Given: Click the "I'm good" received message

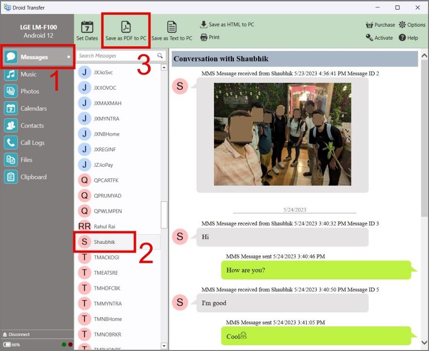Looking at the screenshot, I should pyautogui.click(x=282, y=303).
